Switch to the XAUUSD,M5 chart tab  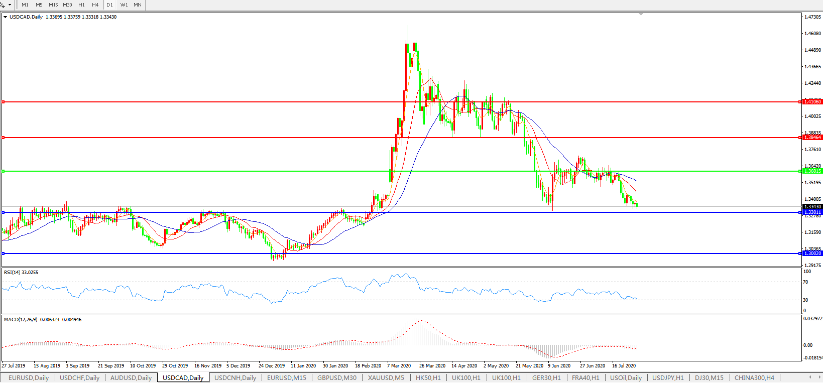386,377
